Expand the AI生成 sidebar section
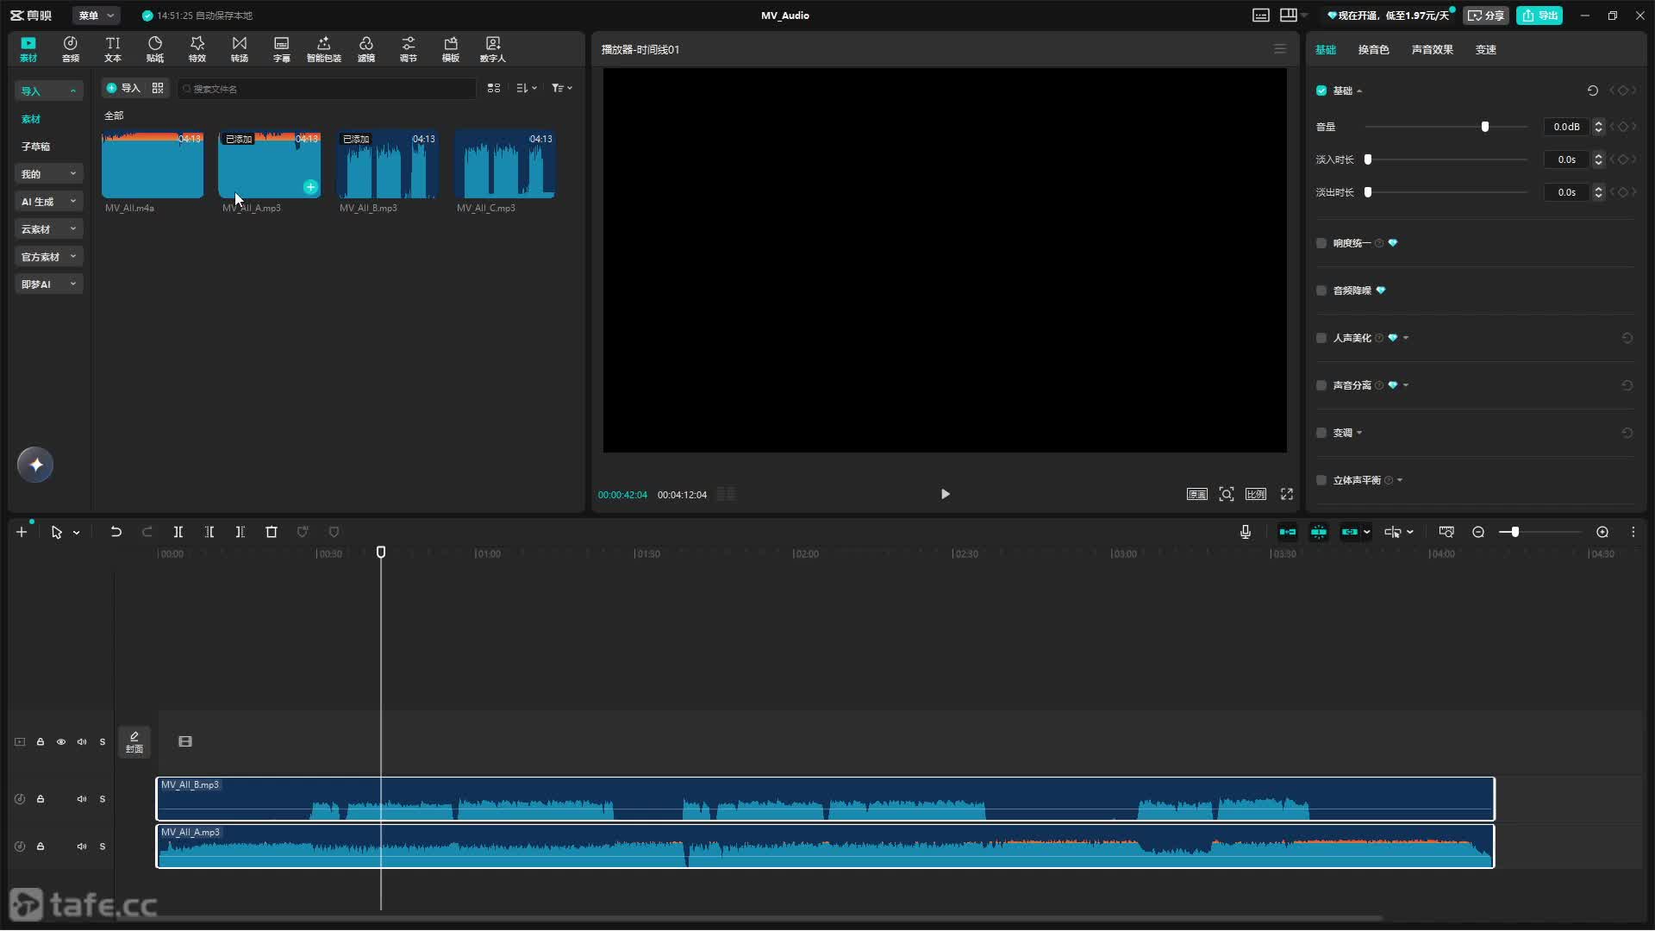1655x931 pixels. [48, 202]
